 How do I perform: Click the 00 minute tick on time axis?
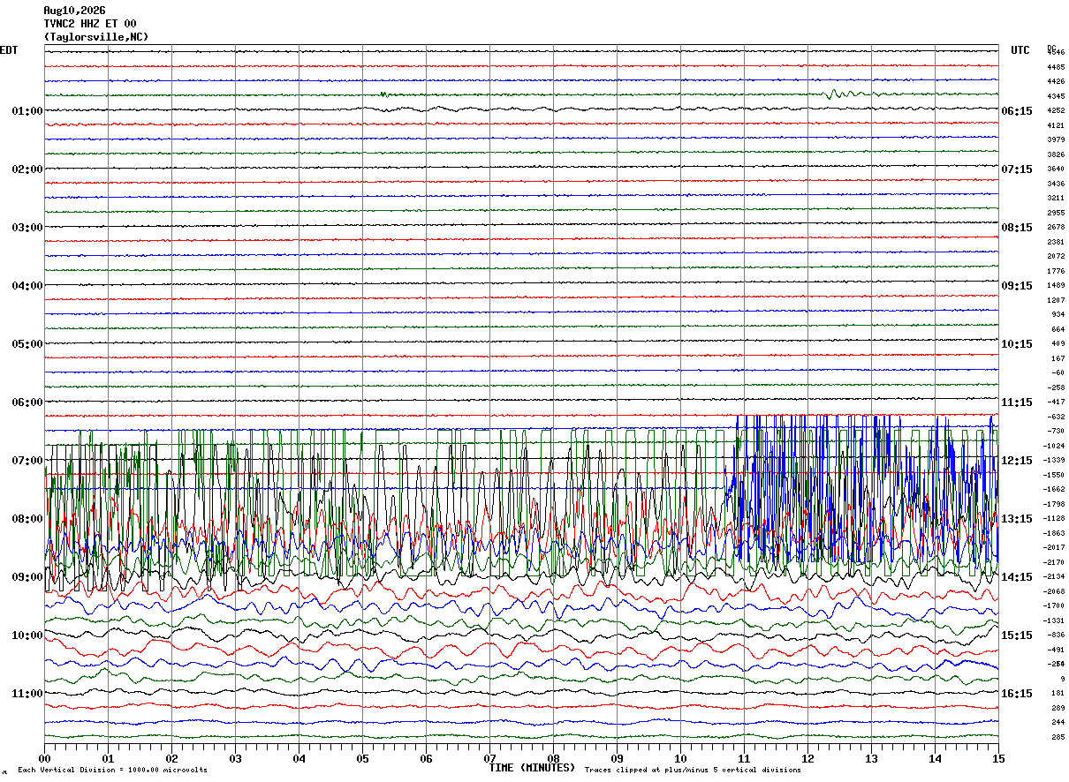coord(44,758)
